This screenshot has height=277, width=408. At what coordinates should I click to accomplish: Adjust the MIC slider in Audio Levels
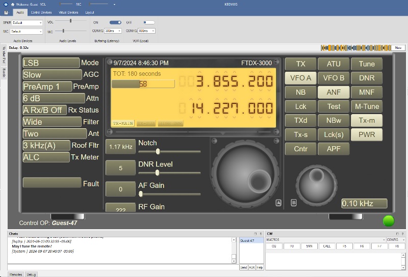(x=63, y=31)
